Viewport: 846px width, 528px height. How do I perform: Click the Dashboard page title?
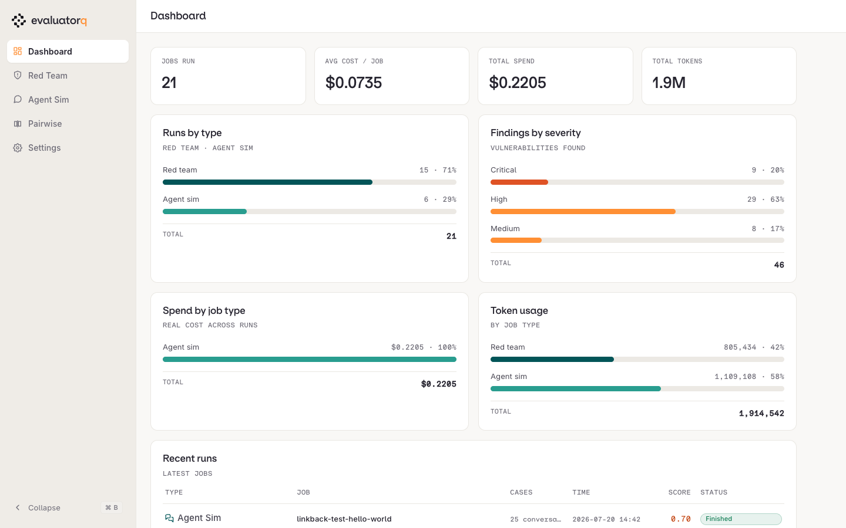pos(178,16)
